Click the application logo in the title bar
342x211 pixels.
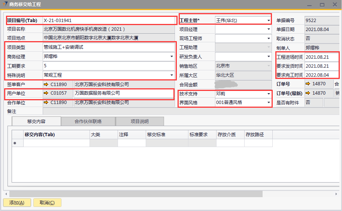(4, 4)
